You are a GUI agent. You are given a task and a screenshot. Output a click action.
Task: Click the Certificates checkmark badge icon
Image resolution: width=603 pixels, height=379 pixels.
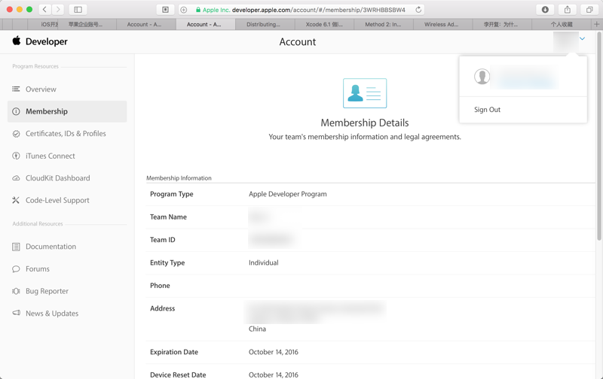16,134
